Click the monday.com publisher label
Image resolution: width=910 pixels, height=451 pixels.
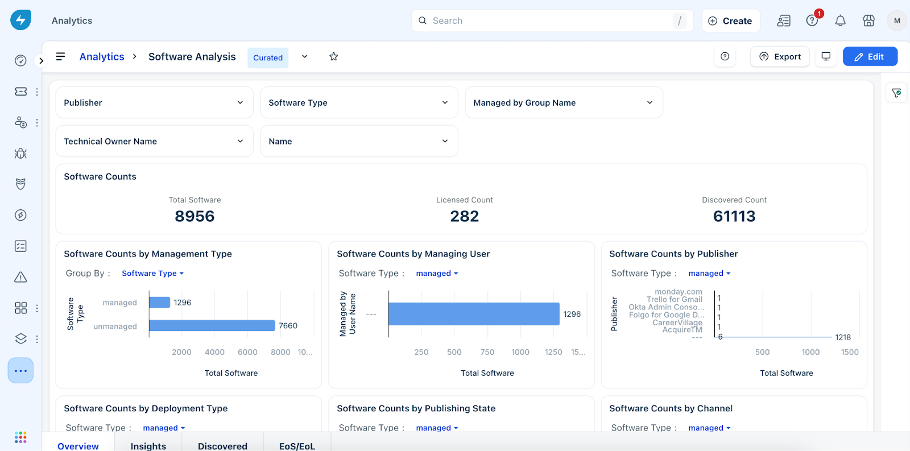point(679,292)
